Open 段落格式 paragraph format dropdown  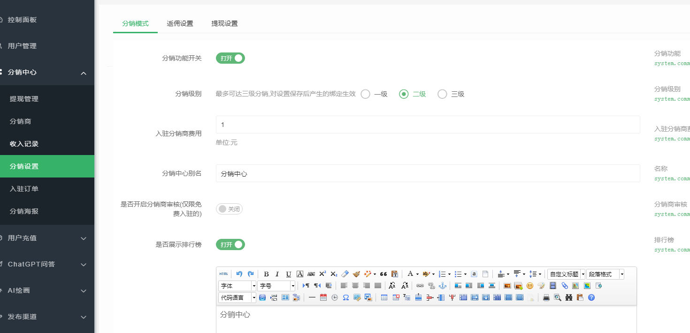click(606, 274)
